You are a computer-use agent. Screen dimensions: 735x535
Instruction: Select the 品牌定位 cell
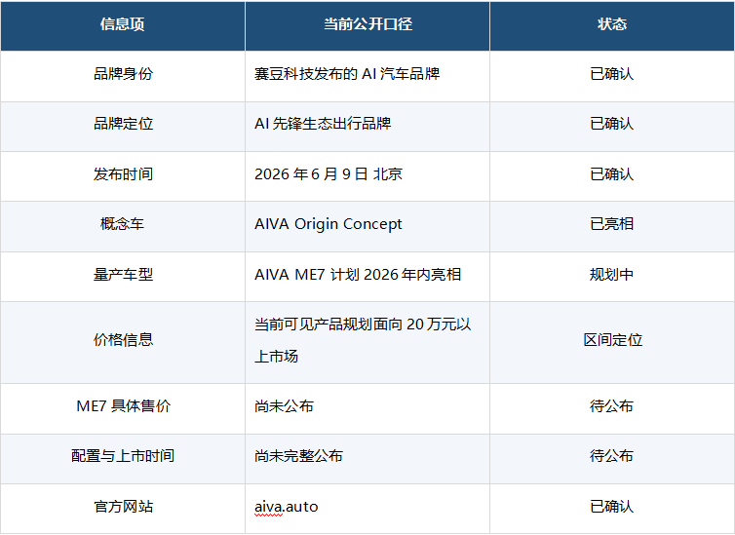tap(123, 127)
